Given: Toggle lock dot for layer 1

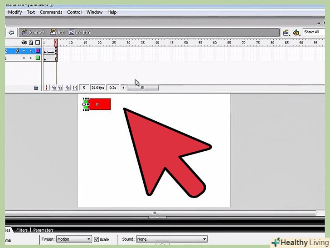Looking at the screenshot, I should click(31, 58).
